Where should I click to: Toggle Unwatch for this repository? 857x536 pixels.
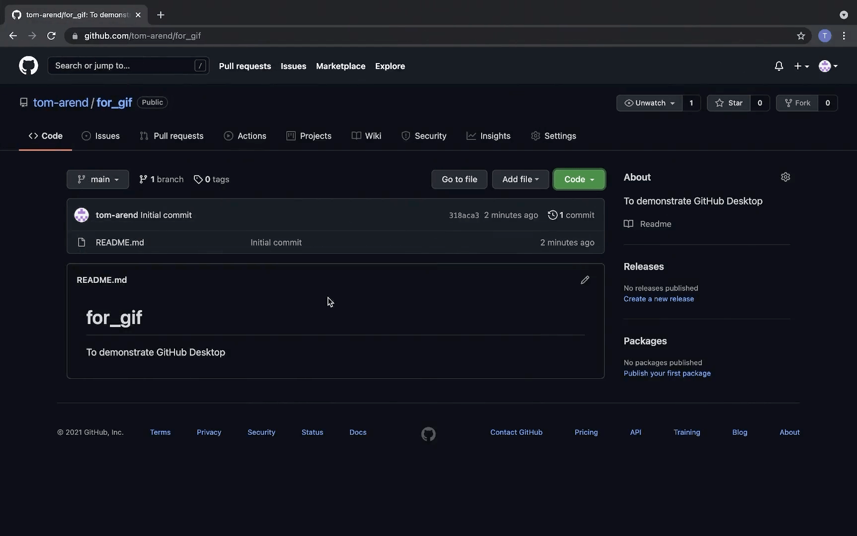click(x=649, y=103)
